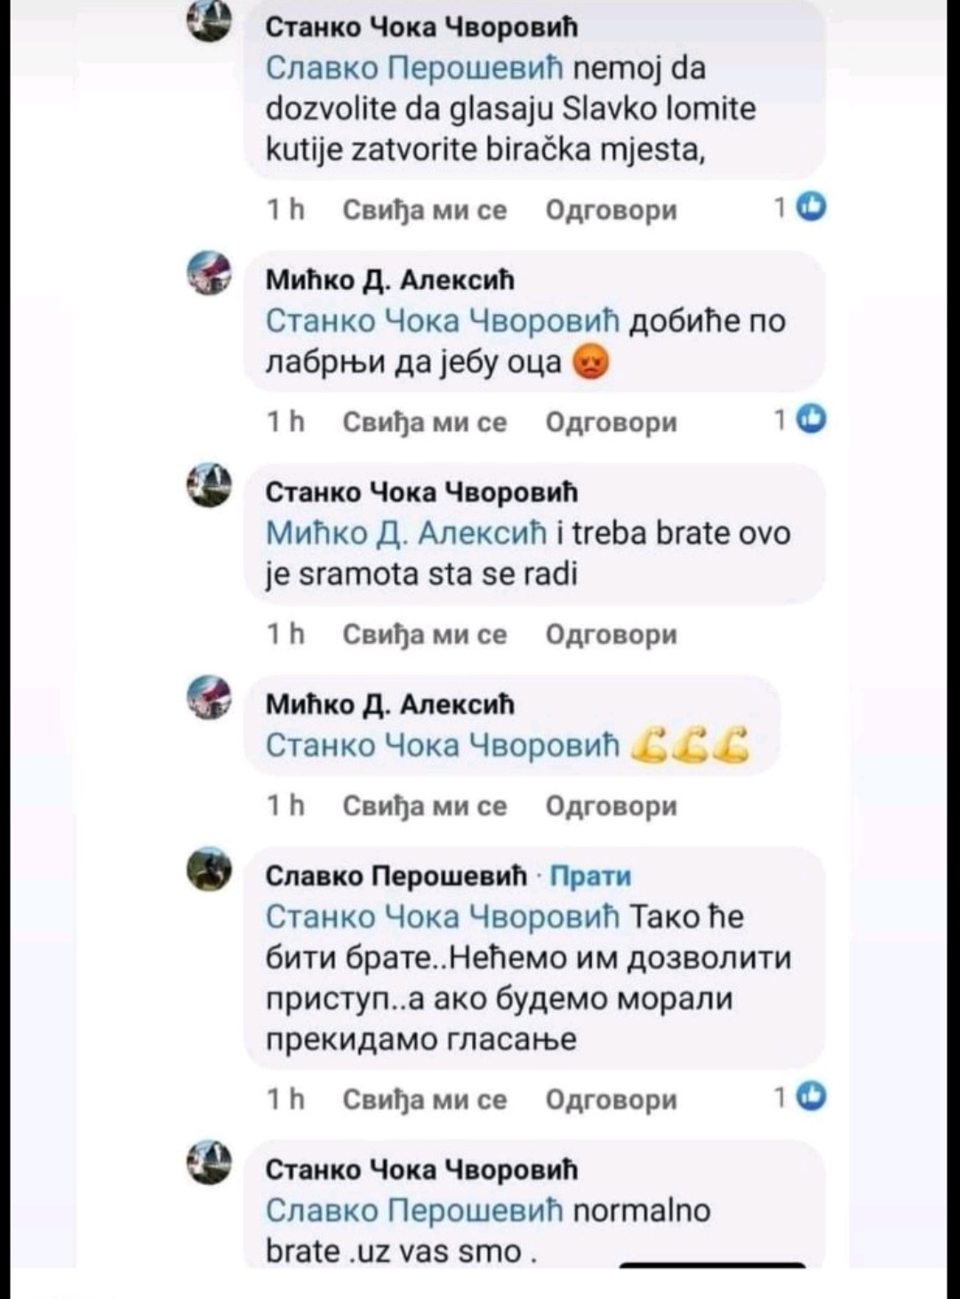Like the first comment via 'Свиђа ми се'

[x=424, y=211]
